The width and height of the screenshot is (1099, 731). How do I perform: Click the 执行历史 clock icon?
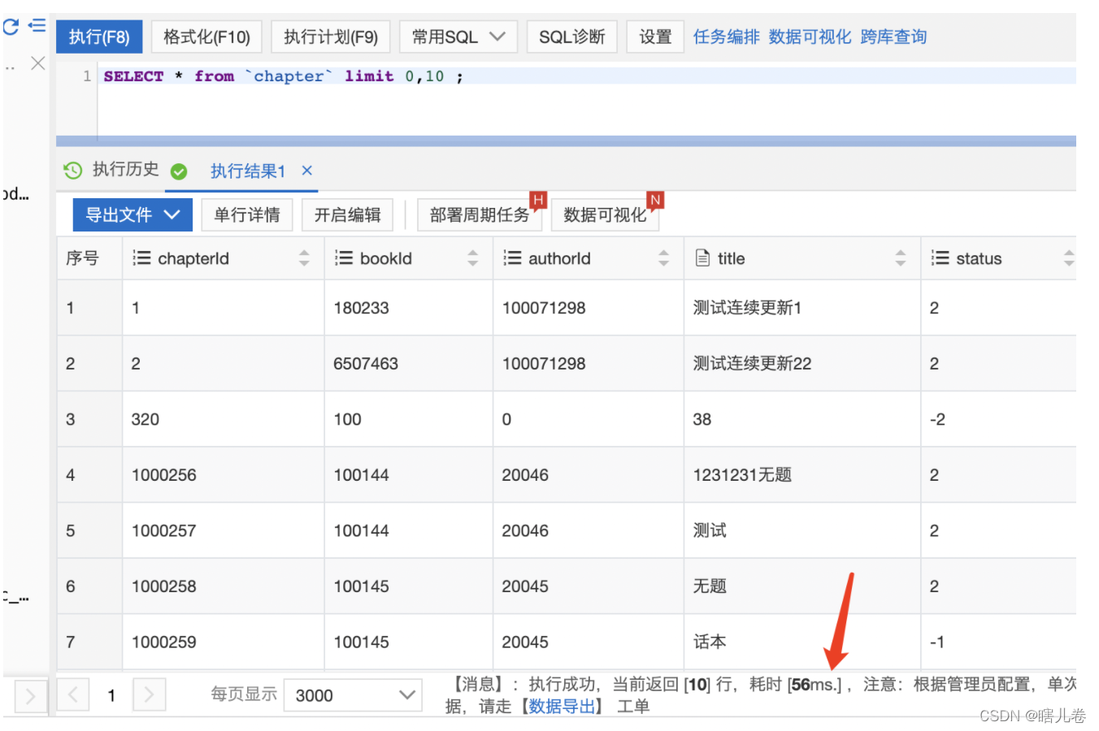pyautogui.click(x=73, y=171)
